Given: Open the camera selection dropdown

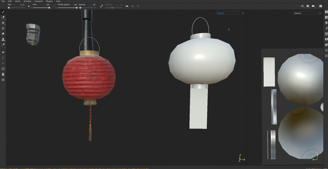Looking at the screenshot, I should [313, 6].
